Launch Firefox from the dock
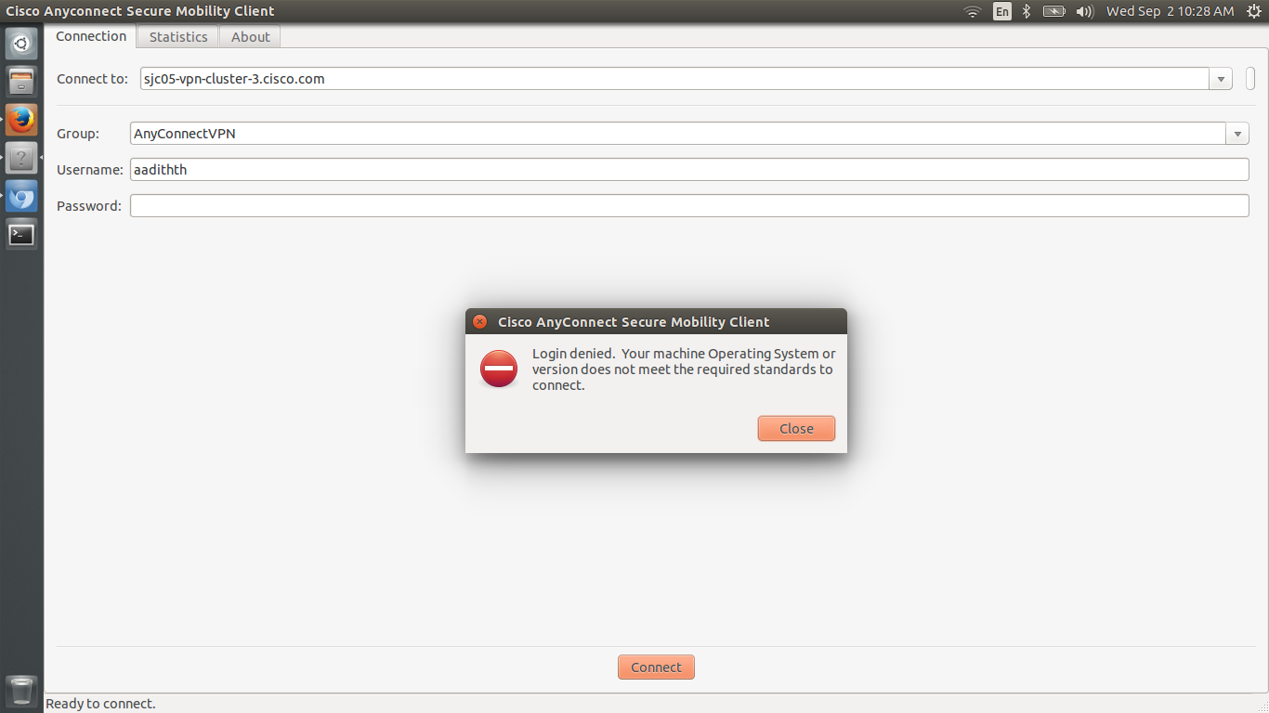This screenshot has width=1269, height=713. pyautogui.click(x=21, y=120)
